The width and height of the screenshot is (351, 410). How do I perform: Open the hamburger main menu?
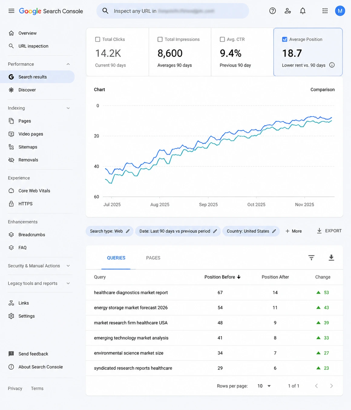(x=11, y=11)
